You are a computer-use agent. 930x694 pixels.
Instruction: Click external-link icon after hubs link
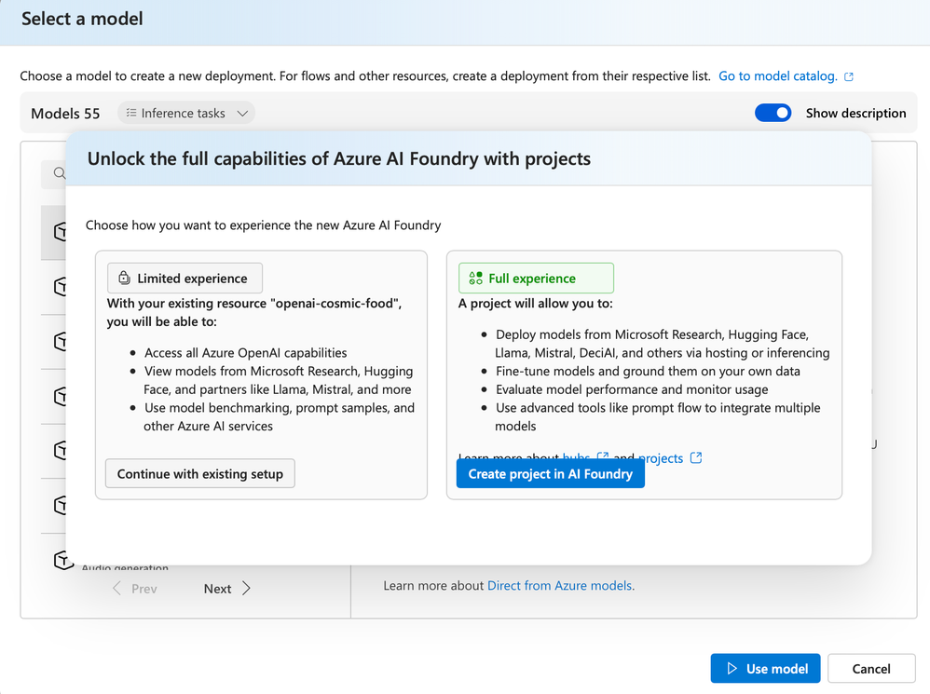(x=603, y=456)
